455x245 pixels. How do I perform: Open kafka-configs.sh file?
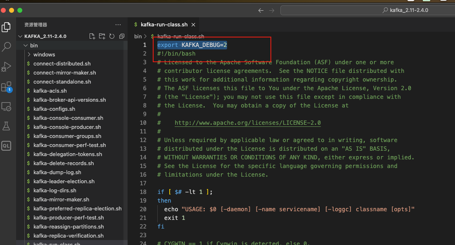coord(54,109)
